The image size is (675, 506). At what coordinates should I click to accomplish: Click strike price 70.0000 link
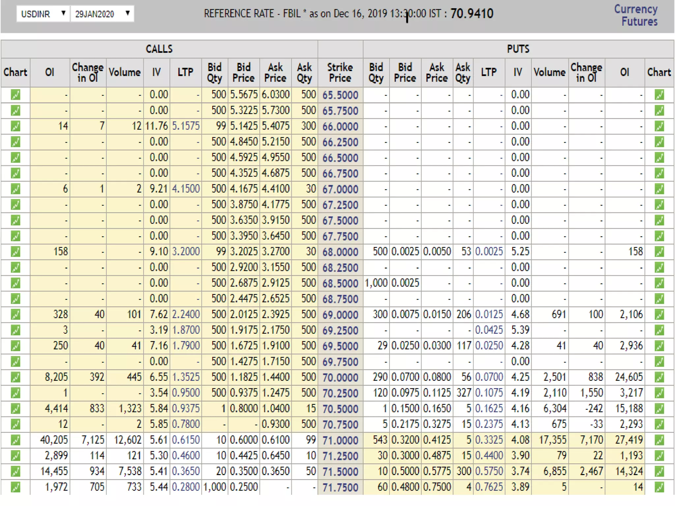click(x=340, y=378)
